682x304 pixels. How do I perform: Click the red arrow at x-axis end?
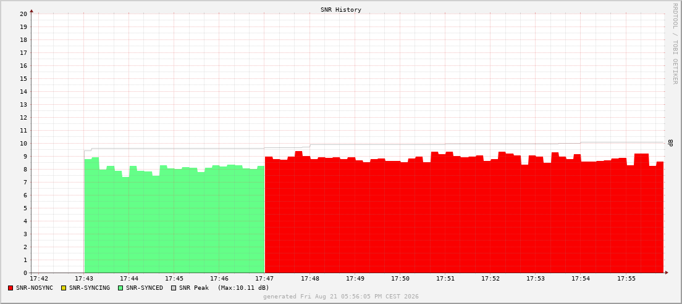(667, 273)
